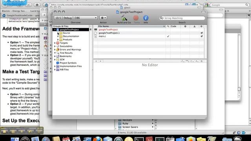Go forward in editor navigation bar
This screenshot has height=141, width=251.
coord(100,61)
